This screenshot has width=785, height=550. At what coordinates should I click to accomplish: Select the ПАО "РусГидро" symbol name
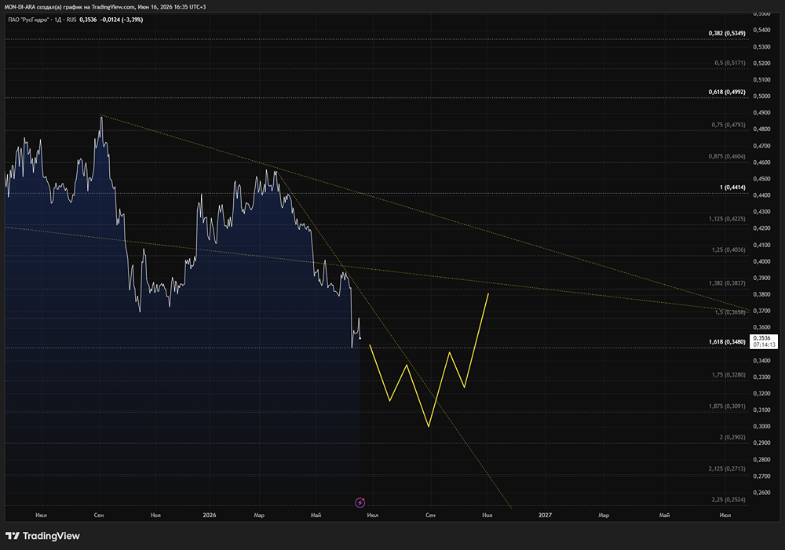coord(28,20)
